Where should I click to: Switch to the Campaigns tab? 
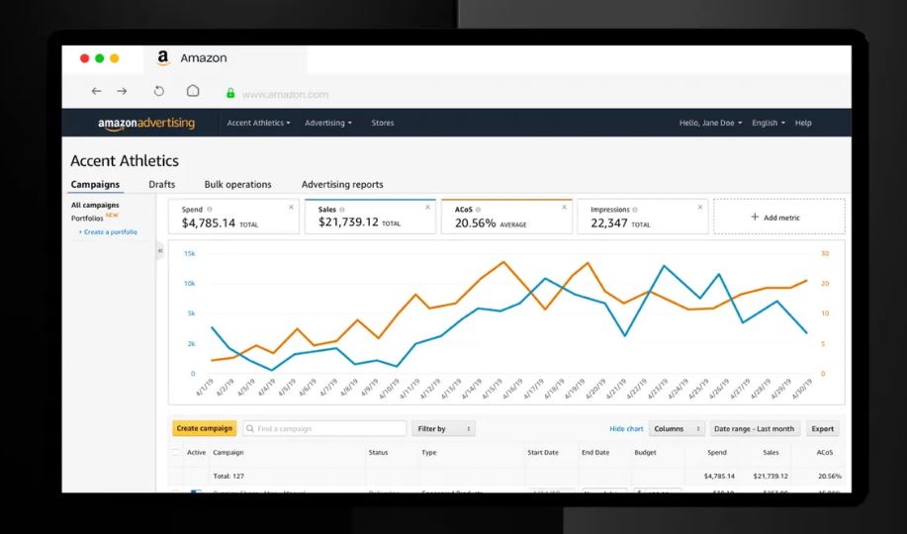point(95,185)
